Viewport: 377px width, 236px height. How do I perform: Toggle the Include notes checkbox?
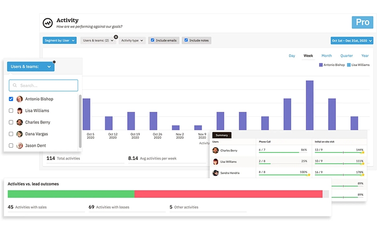[186, 40]
